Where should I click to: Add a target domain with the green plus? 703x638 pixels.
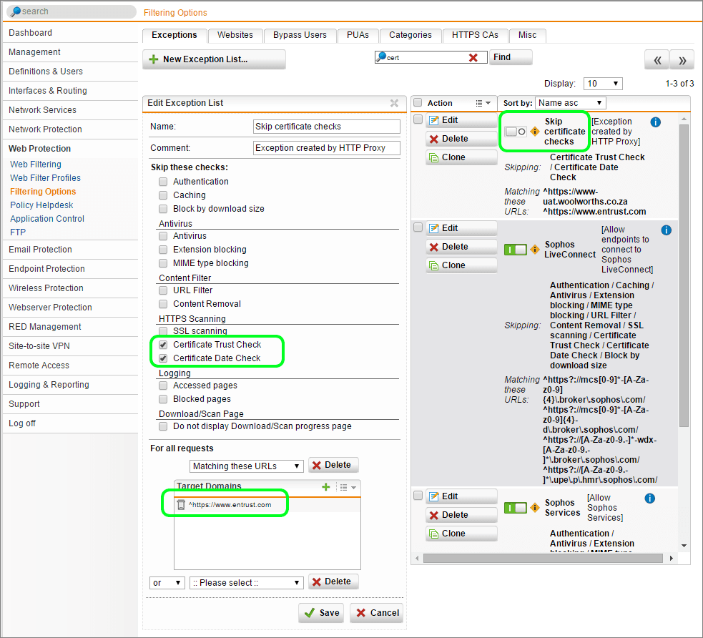point(326,487)
